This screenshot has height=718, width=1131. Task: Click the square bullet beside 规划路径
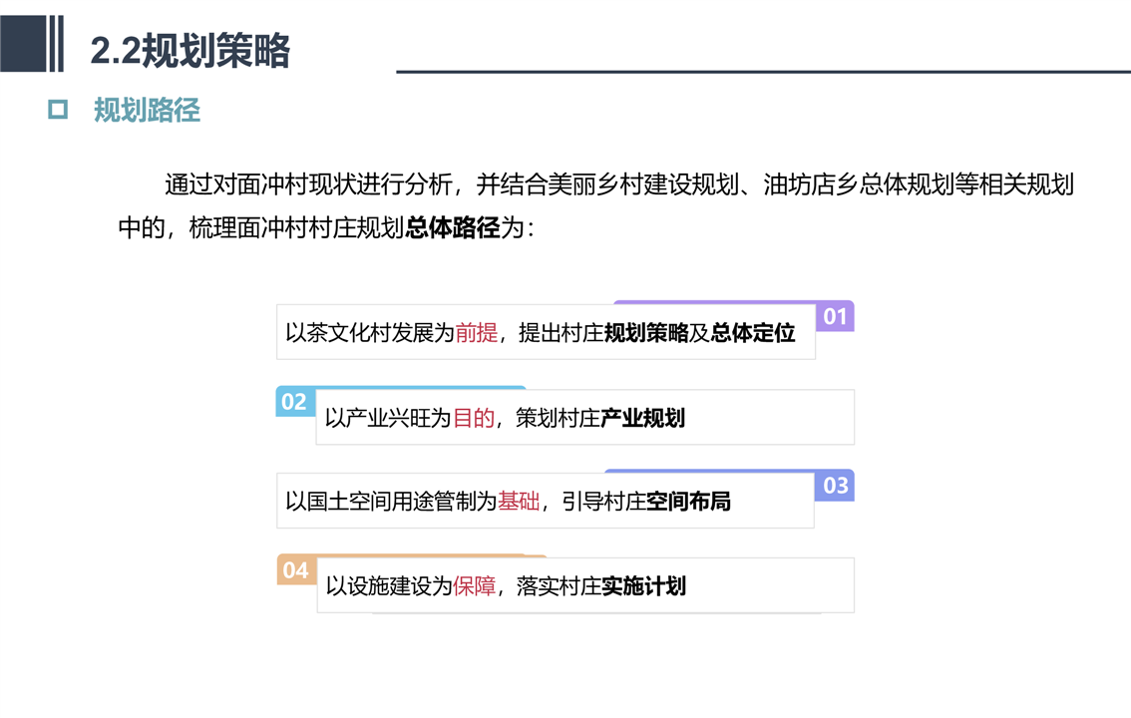point(58,110)
